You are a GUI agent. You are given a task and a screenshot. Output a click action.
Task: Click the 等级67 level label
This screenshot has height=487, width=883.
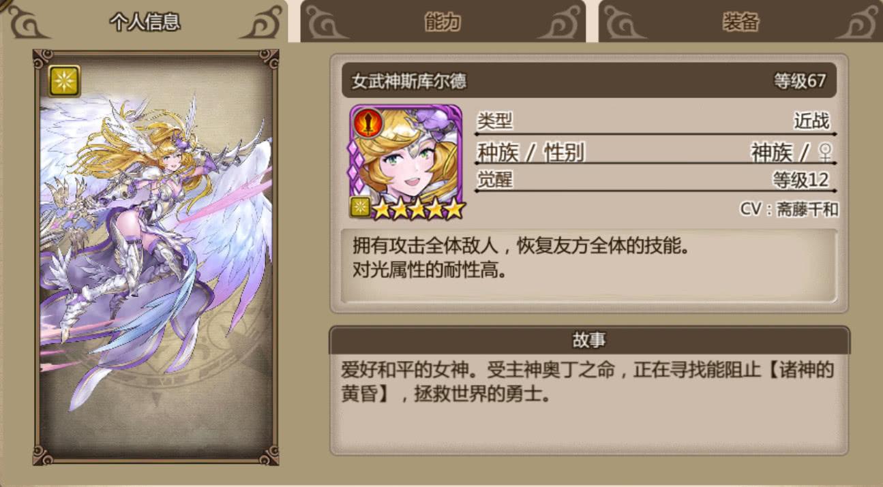[x=800, y=82]
